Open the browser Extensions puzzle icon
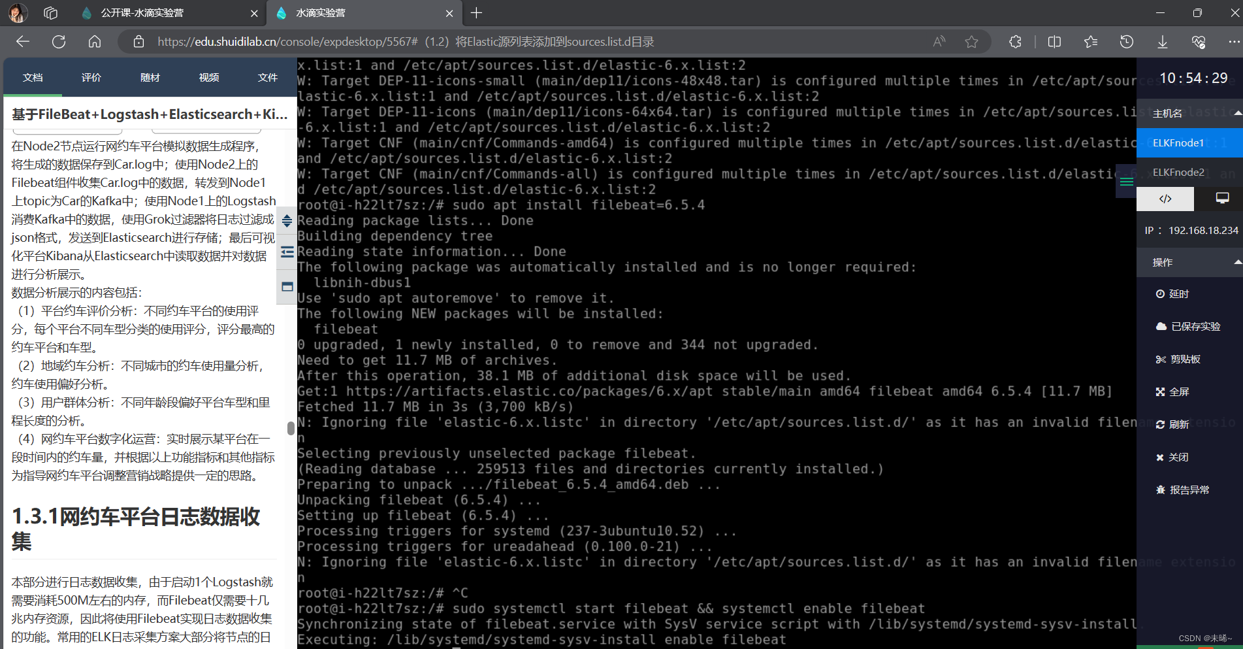Viewport: 1243px width, 649px height. click(1015, 42)
